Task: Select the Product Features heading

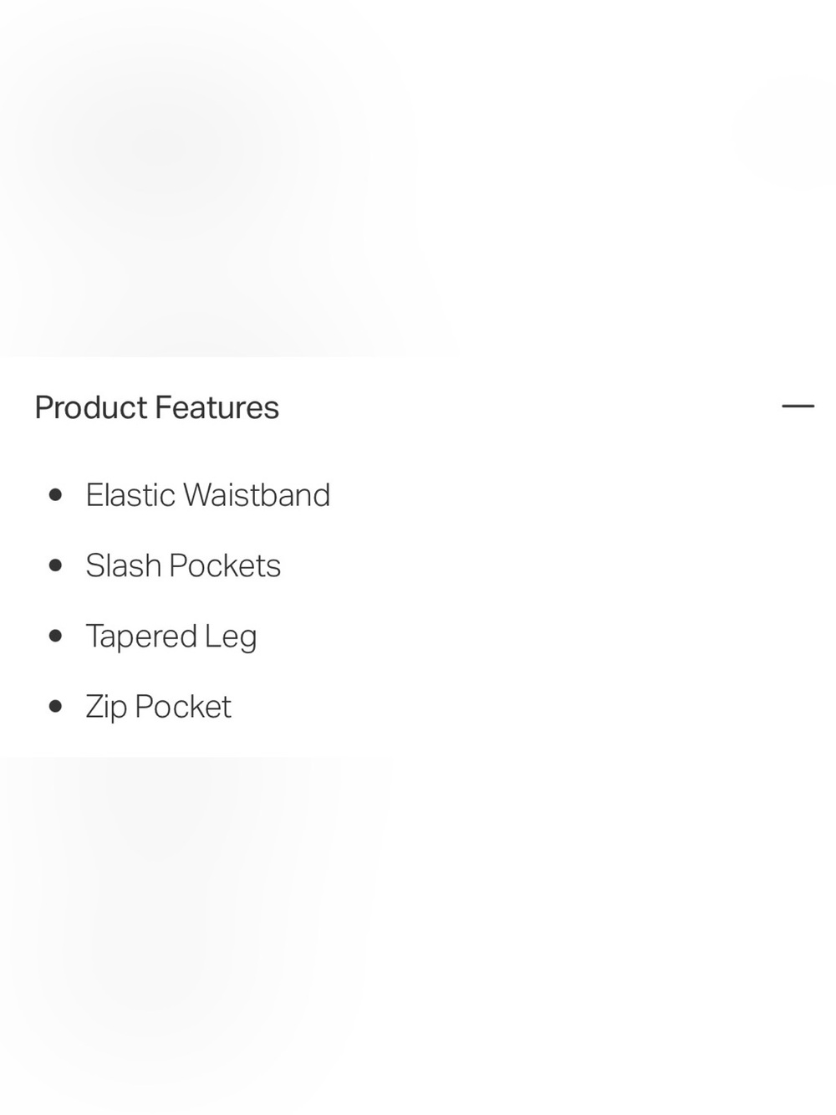Action: (x=157, y=408)
